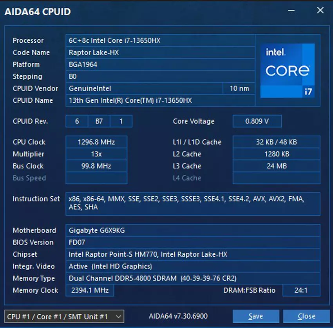Open the CPU #1 / Core #1 selector dropdown
This screenshot has width=333, height=328.
[64, 316]
